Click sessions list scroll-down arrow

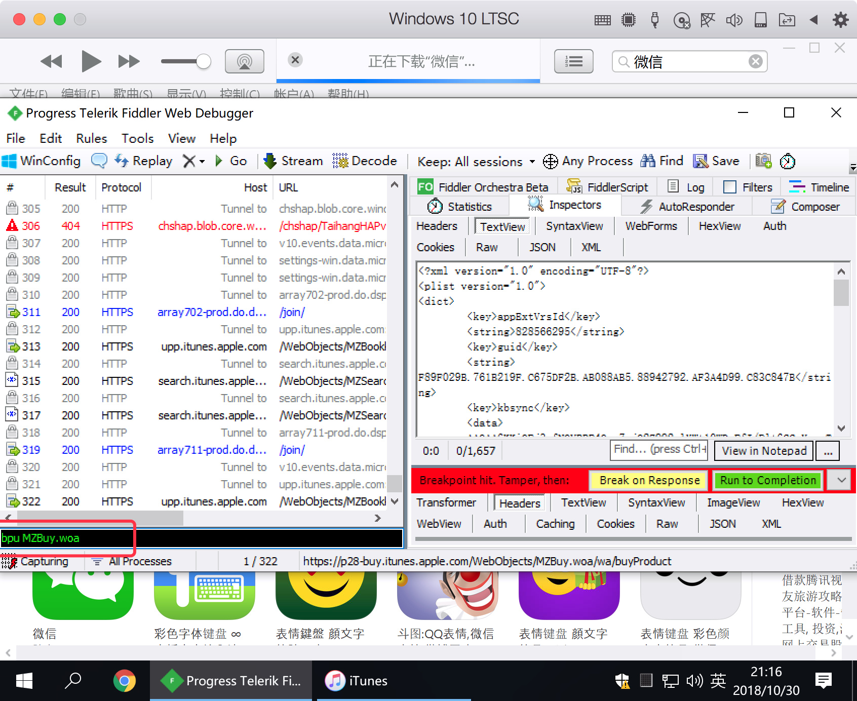coord(395,501)
